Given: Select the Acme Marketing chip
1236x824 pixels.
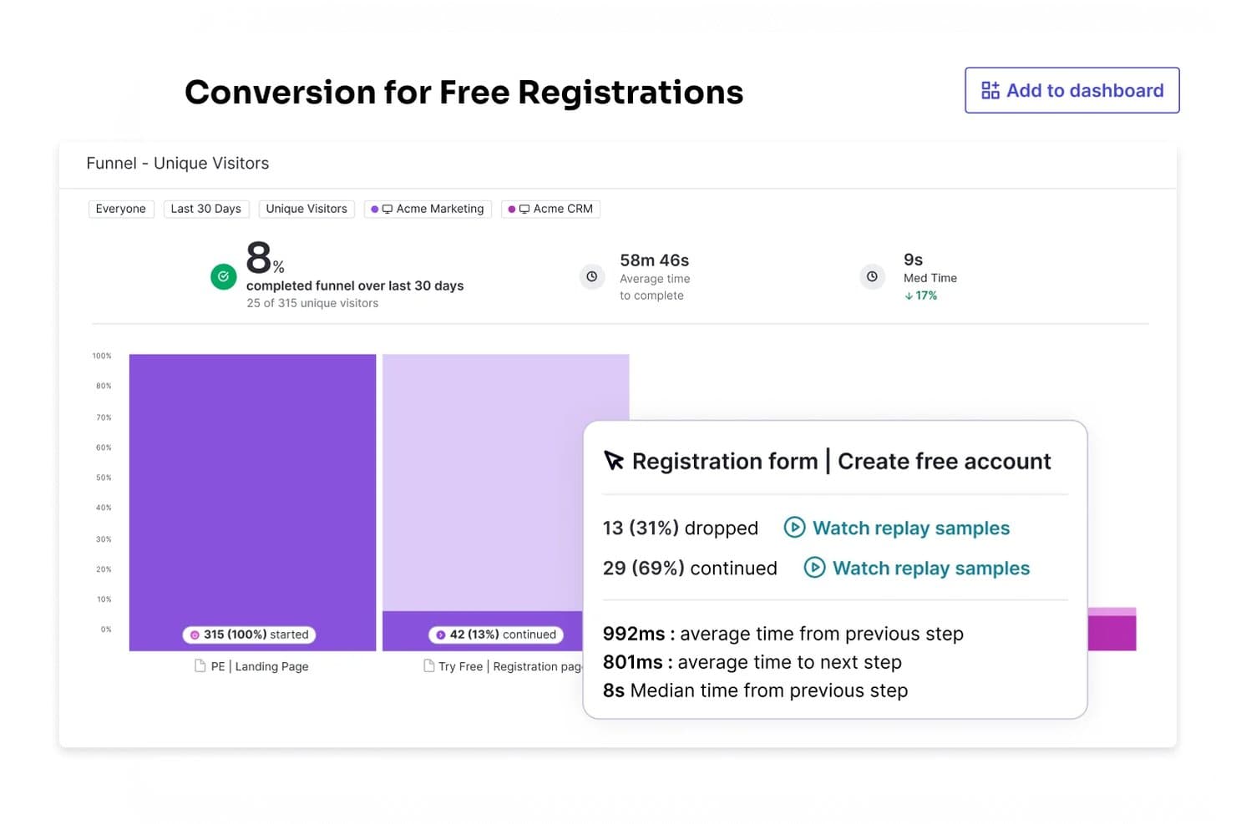Looking at the screenshot, I should [x=428, y=209].
